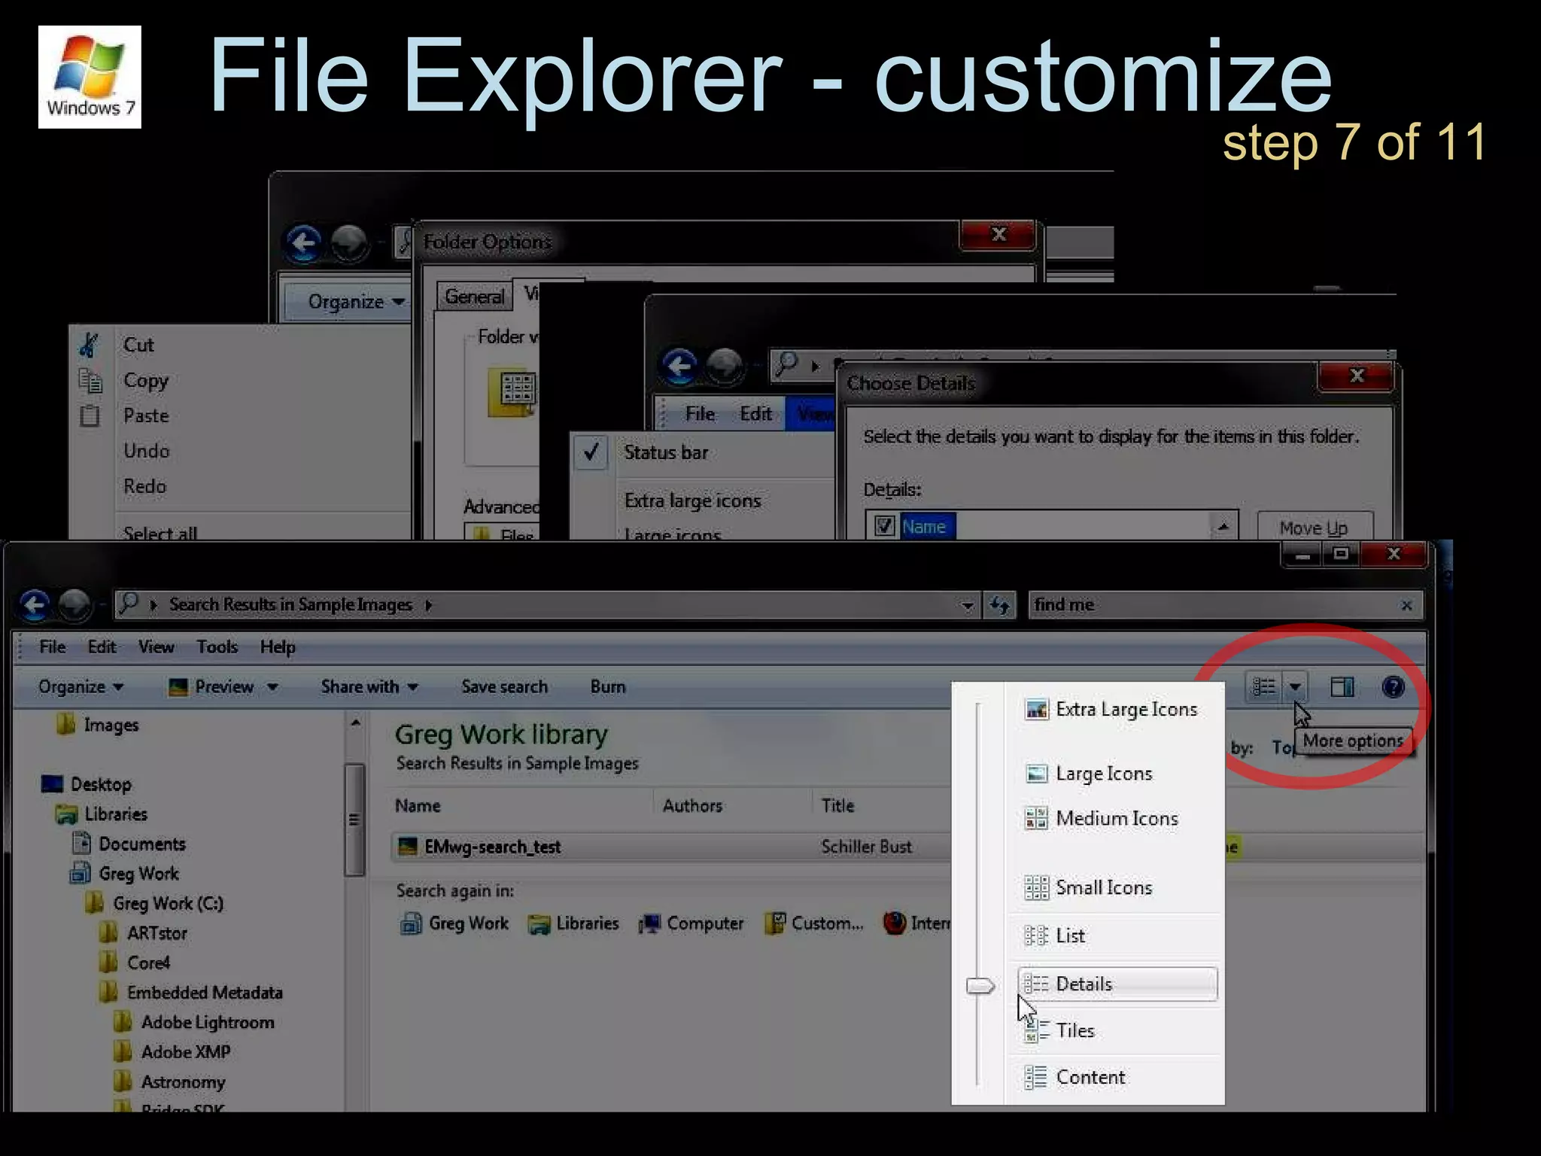Select Astronomy folder

click(170, 1081)
